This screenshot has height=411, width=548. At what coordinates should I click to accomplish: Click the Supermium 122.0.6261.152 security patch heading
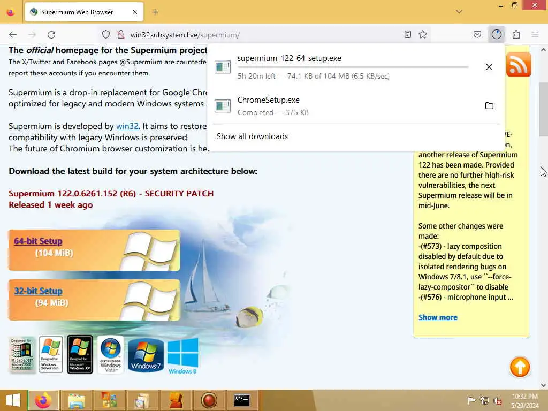(111, 193)
